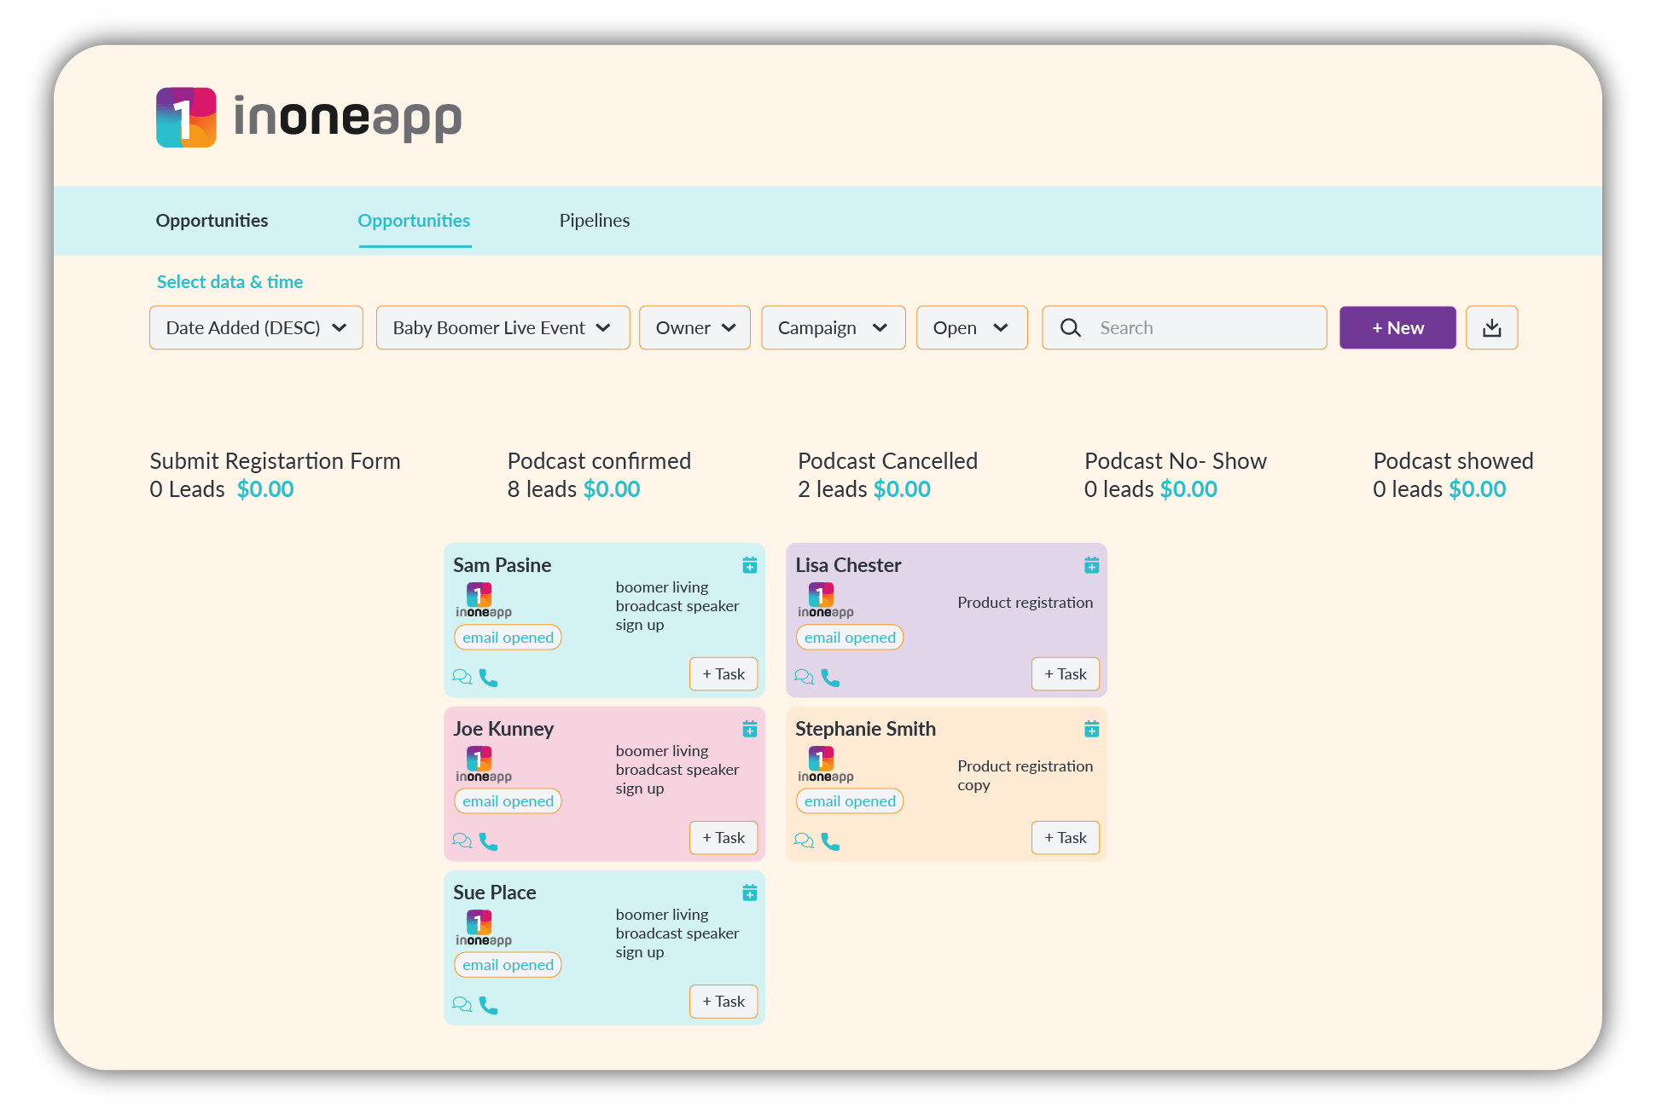Click inoneapp logo on Joe Kunney card

[x=483, y=764]
